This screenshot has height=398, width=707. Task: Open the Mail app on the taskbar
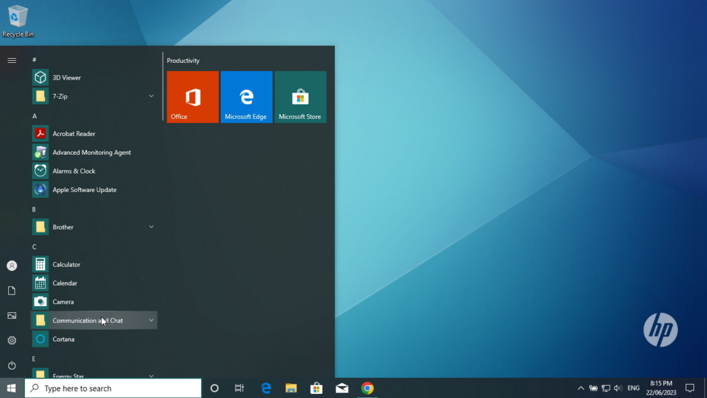point(342,388)
